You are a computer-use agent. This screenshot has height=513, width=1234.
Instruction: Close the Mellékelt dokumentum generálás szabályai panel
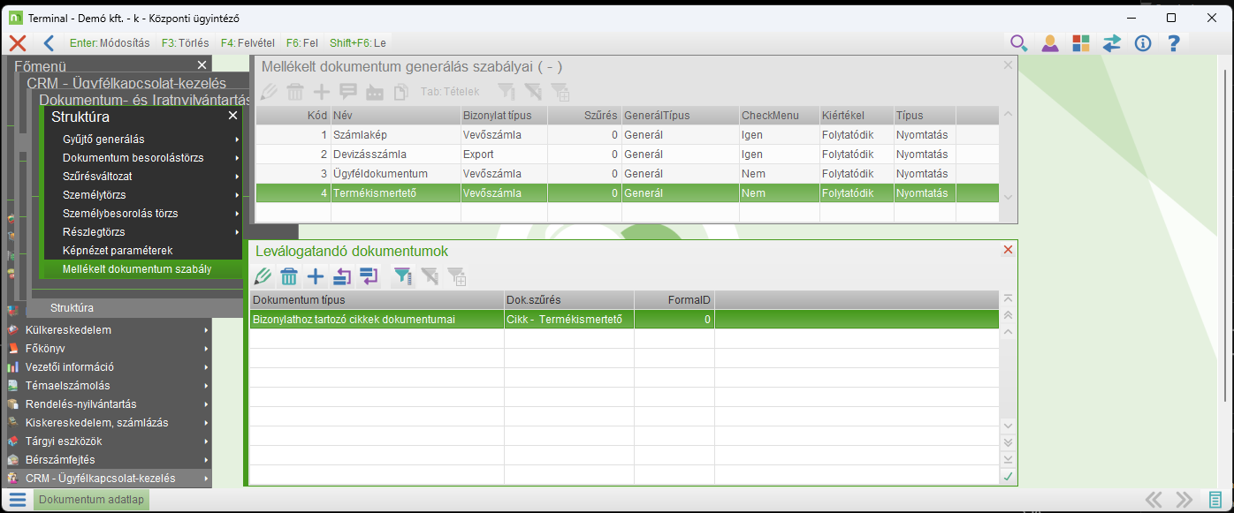1008,64
